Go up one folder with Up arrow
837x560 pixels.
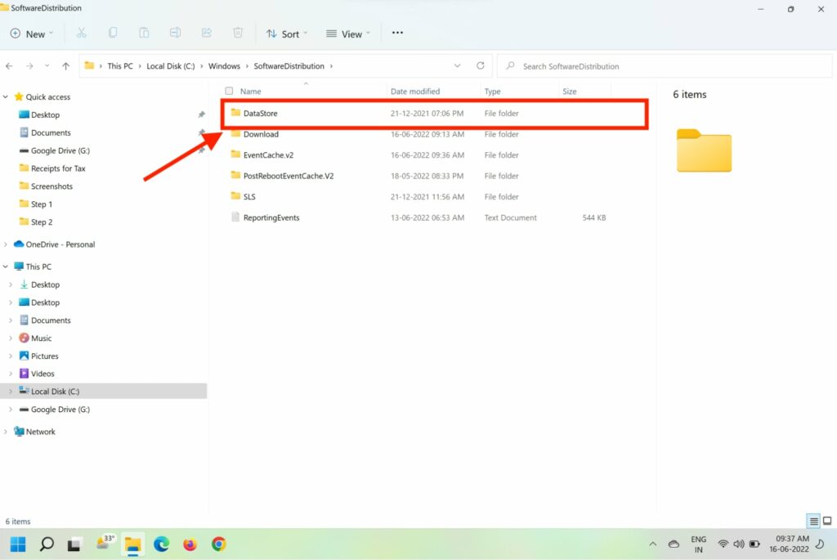(x=66, y=66)
